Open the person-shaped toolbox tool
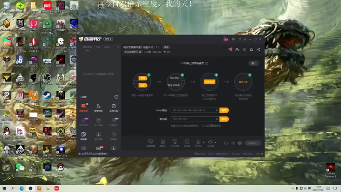341x192 pixels. point(98,108)
